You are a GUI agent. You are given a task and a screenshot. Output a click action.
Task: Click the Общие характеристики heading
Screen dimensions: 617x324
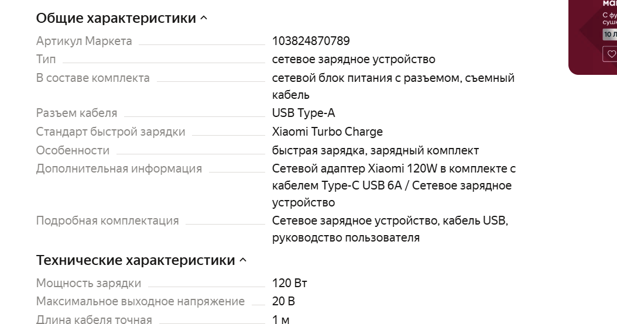click(x=116, y=18)
